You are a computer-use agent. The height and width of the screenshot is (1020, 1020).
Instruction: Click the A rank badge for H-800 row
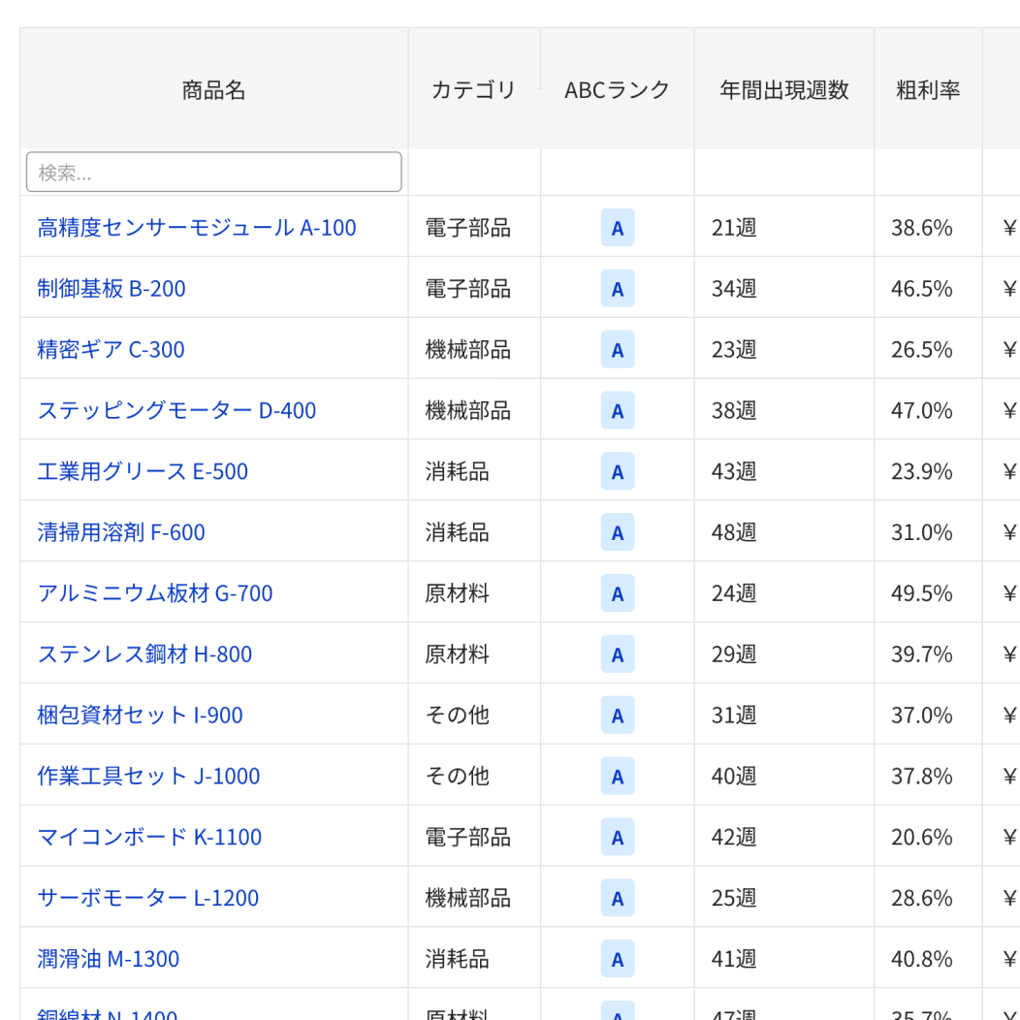[x=618, y=653]
